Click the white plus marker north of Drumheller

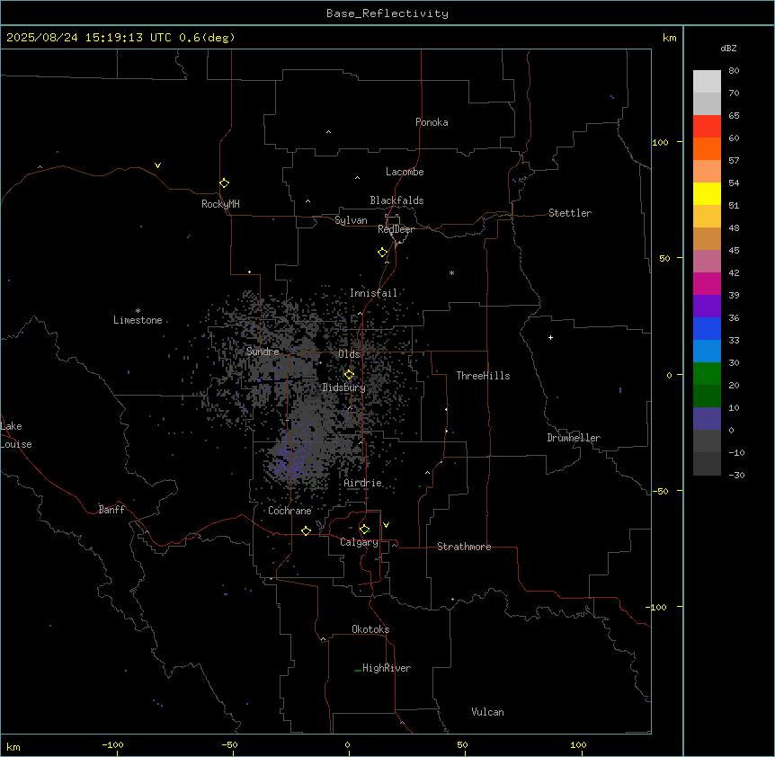point(550,337)
